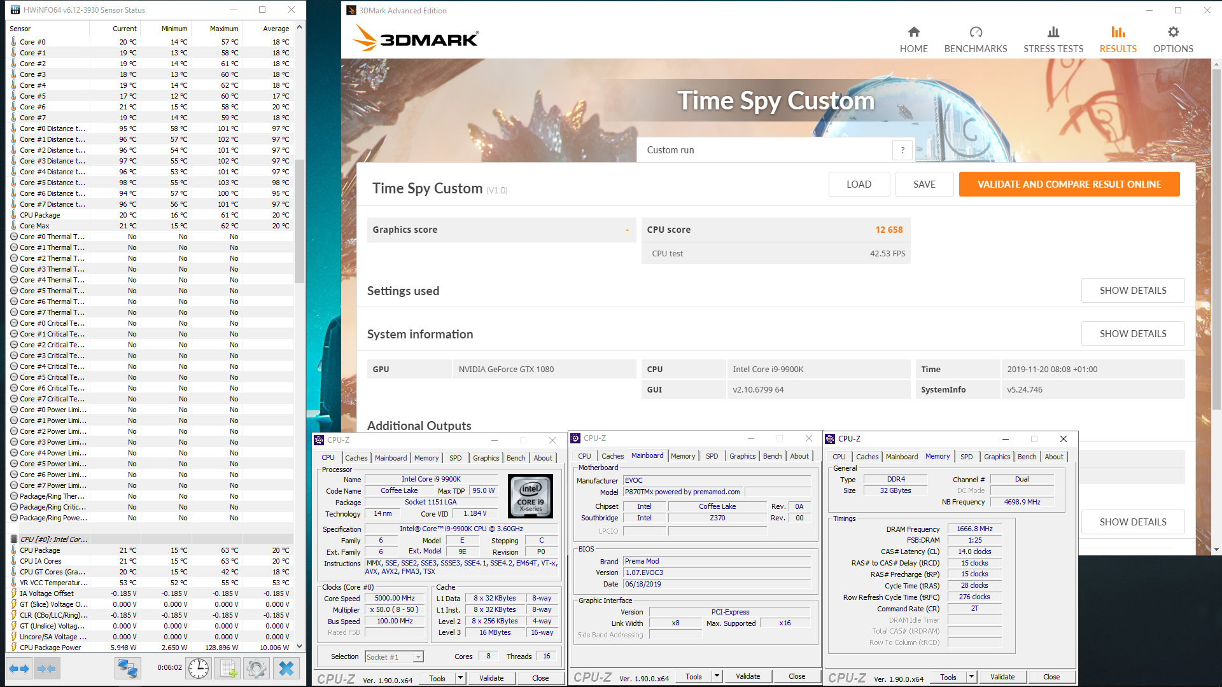This screenshot has width=1222, height=687.
Task: Open Graphics tab in CPU-Z Mainboard window
Action: tap(742, 456)
